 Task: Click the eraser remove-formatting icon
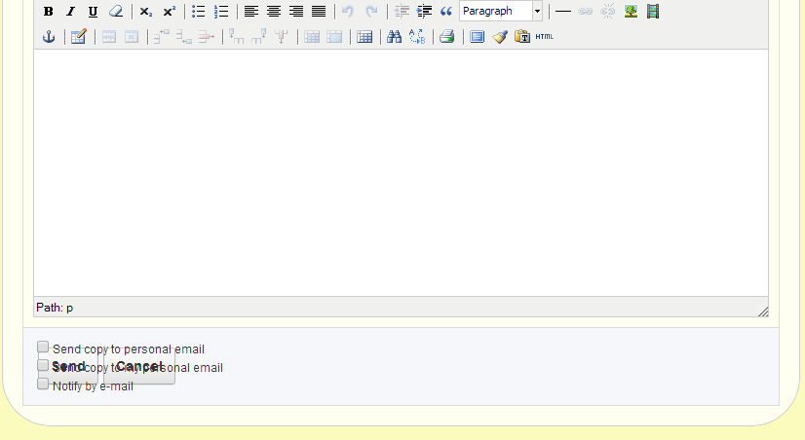pos(116,12)
